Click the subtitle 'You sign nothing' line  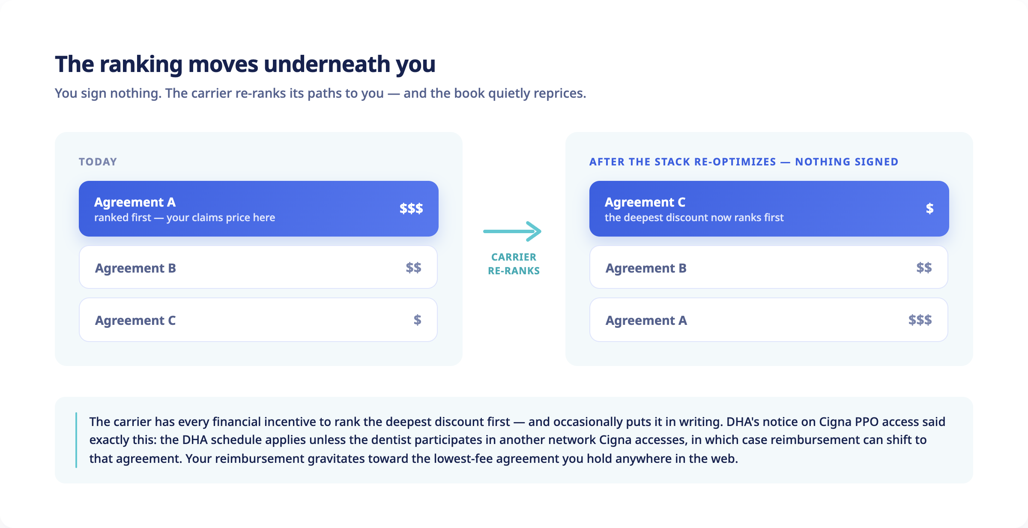(x=320, y=93)
